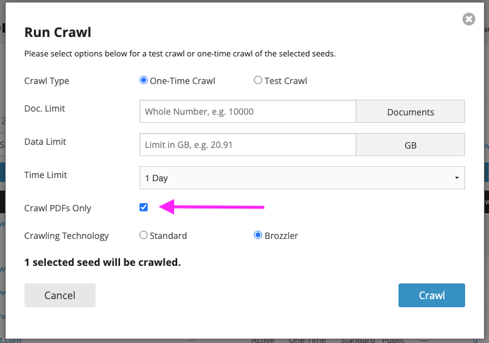
Task: Click the '1 selected seed will be crawled.' text
Action: pos(102,262)
